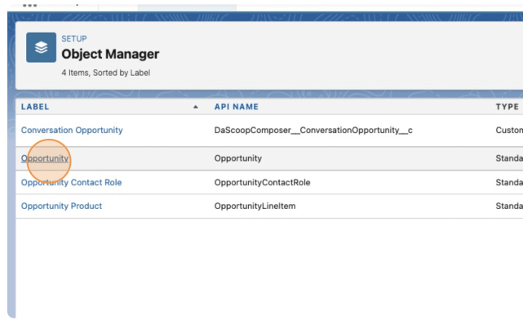This screenshot has width=523, height=329.
Task: Sort by the LABEL column header
Action: click(35, 107)
